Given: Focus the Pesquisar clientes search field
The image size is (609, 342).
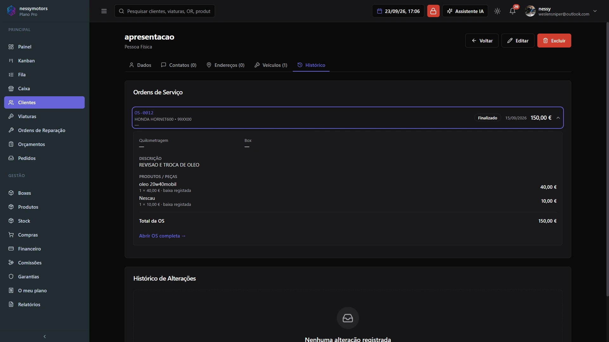Looking at the screenshot, I should tap(165, 11).
